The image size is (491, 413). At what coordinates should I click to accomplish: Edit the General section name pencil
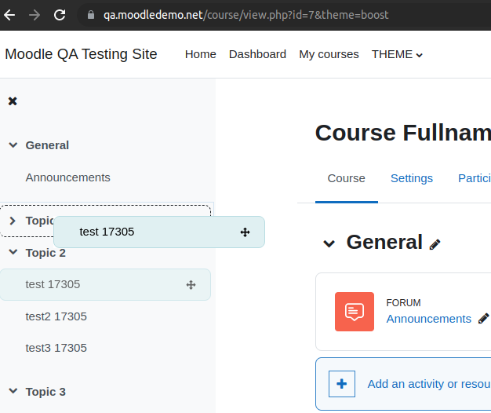pos(435,244)
